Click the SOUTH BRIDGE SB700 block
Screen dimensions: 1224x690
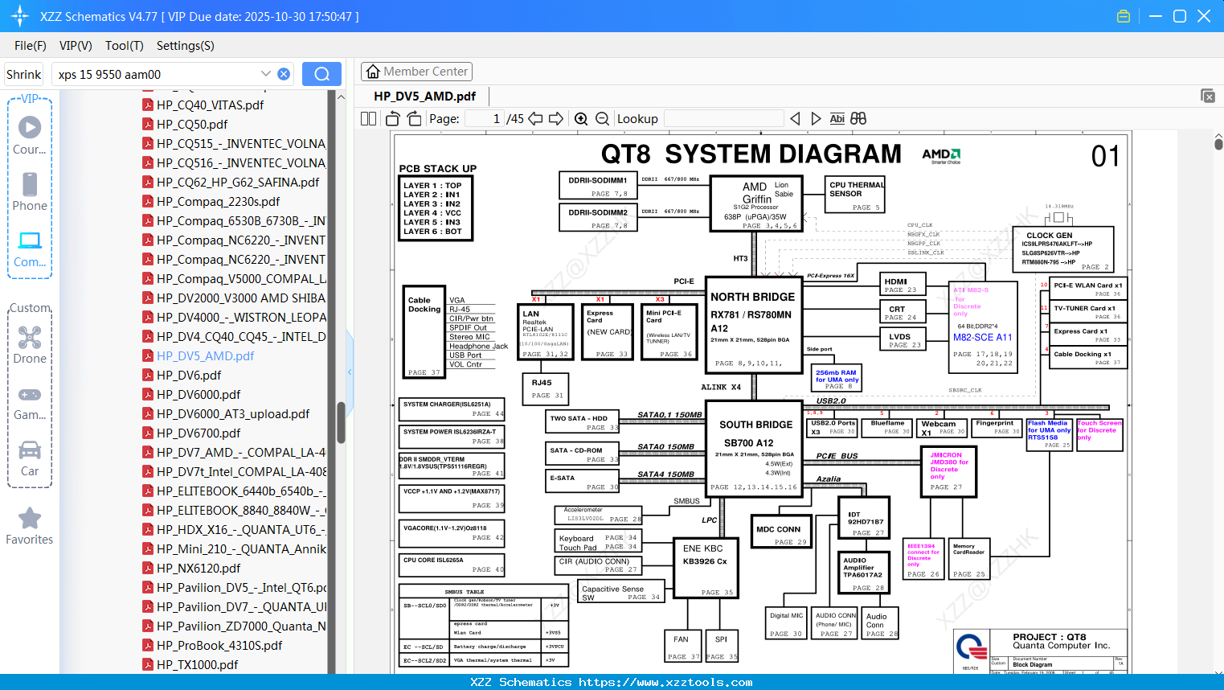tap(755, 448)
